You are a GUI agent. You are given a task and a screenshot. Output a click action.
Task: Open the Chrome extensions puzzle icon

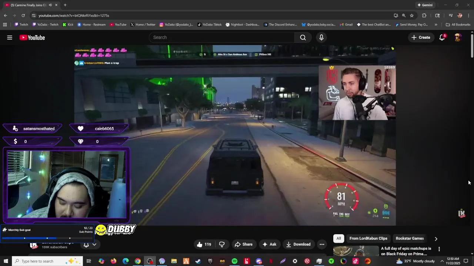pyautogui.click(x=424, y=16)
